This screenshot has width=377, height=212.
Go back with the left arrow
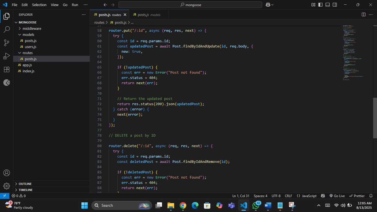point(105,5)
